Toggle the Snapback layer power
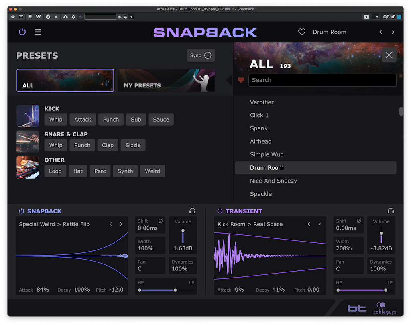The height and width of the screenshot is (325, 411). tap(22, 211)
